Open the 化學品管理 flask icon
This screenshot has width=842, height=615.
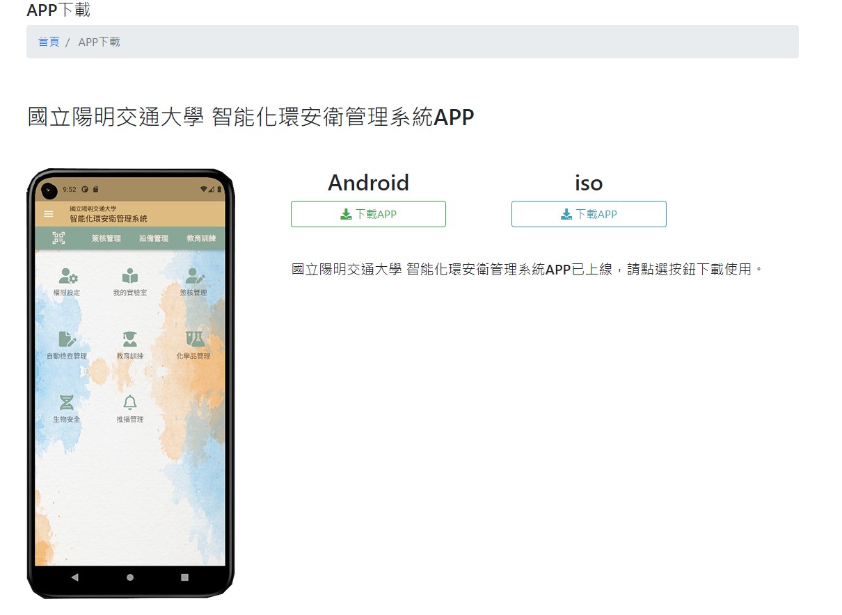pyautogui.click(x=194, y=339)
